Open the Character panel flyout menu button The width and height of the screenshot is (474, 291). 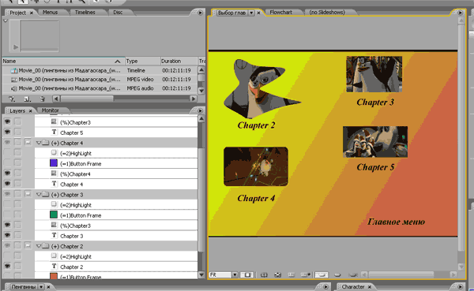point(460,286)
